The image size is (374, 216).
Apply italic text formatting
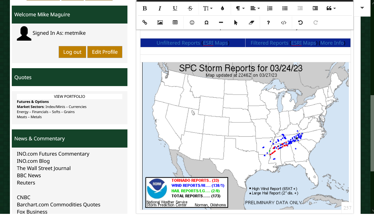(160, 9)
